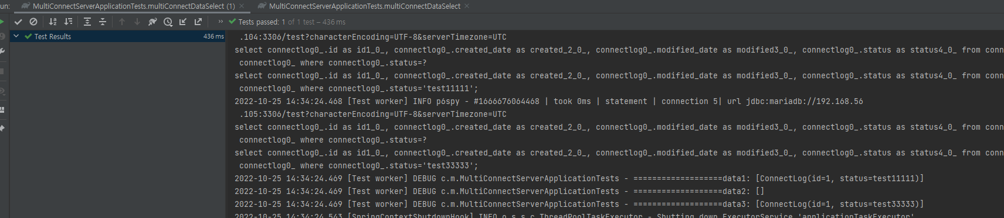The image size is (1004, 218).
Task: Go to next failed test arrow
Action: [137, 22]
